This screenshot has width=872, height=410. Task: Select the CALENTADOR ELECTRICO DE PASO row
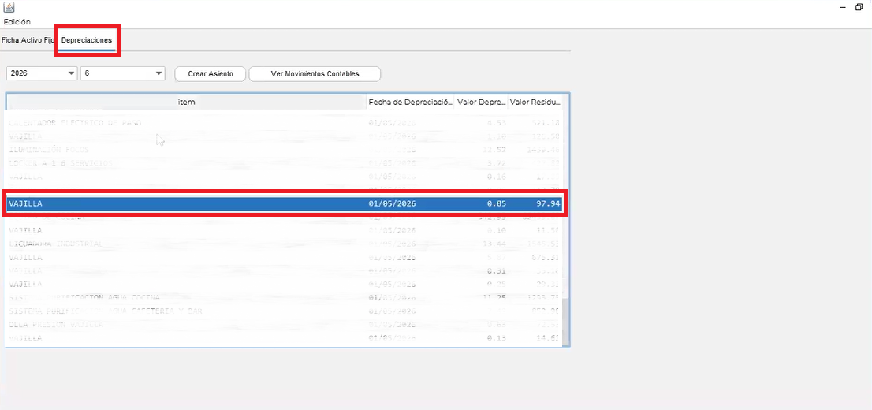coord(284,122)
